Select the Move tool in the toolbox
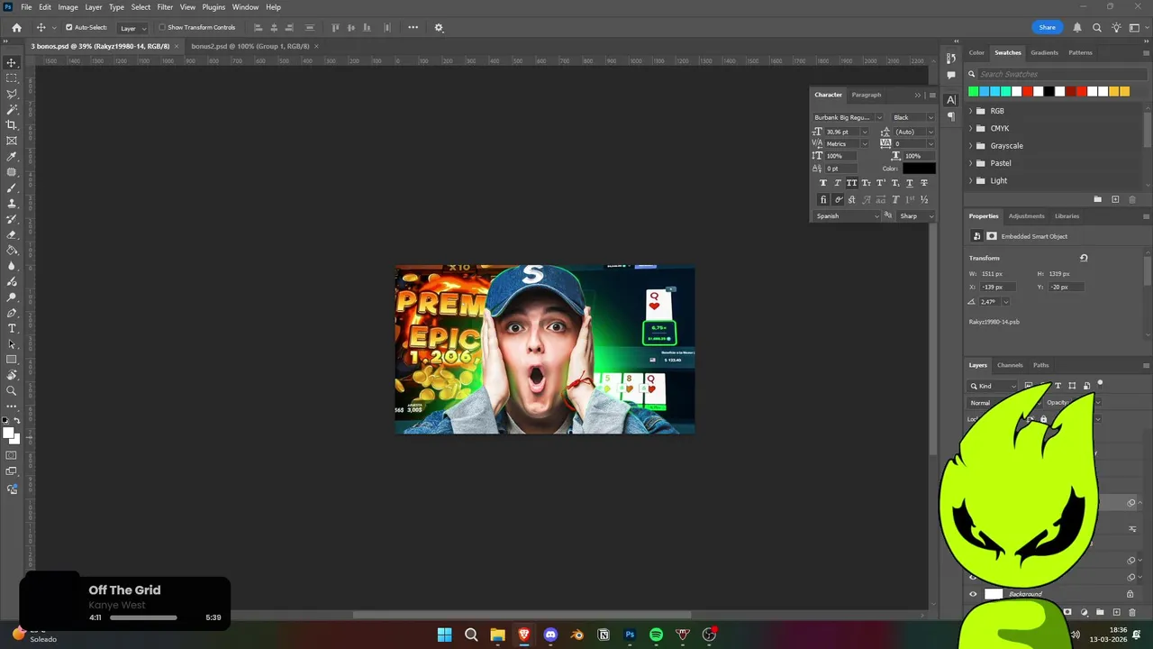The height and width of the screenshot is (649, 1153). (12, 63)
